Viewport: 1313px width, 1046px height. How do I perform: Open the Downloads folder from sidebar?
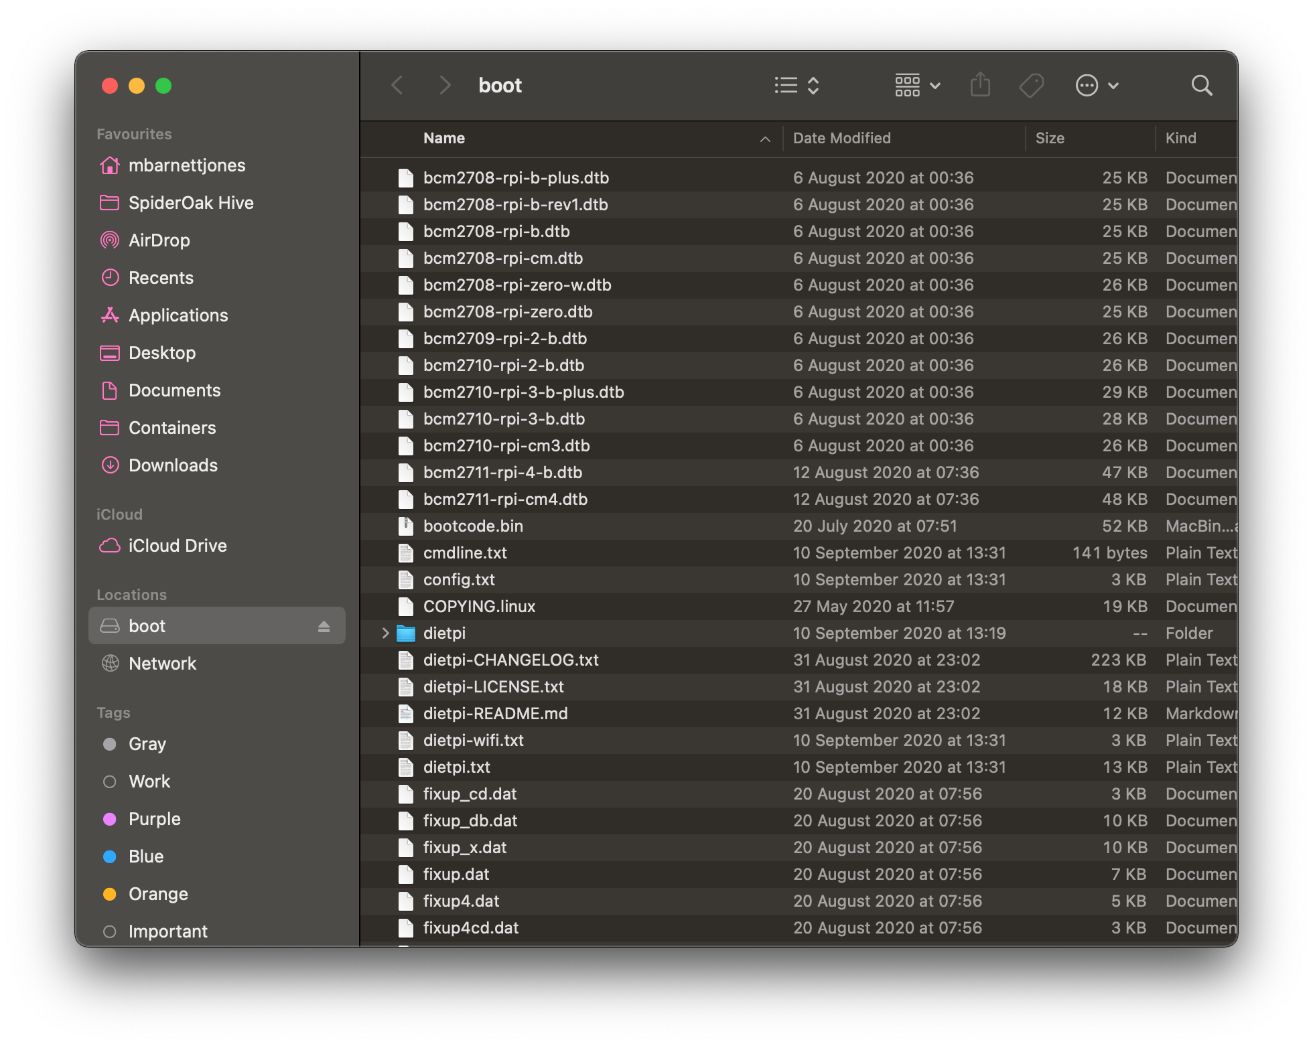coord(173,465)
